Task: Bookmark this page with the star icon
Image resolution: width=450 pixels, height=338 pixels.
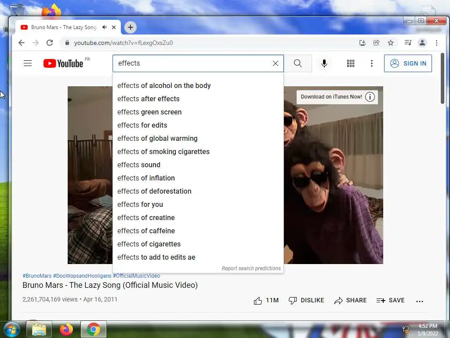Action: click(391, 43)
